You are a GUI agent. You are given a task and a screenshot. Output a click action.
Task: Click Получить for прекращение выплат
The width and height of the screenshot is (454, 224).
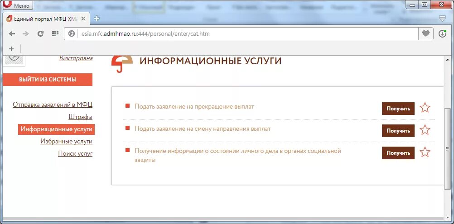point(398,109)
